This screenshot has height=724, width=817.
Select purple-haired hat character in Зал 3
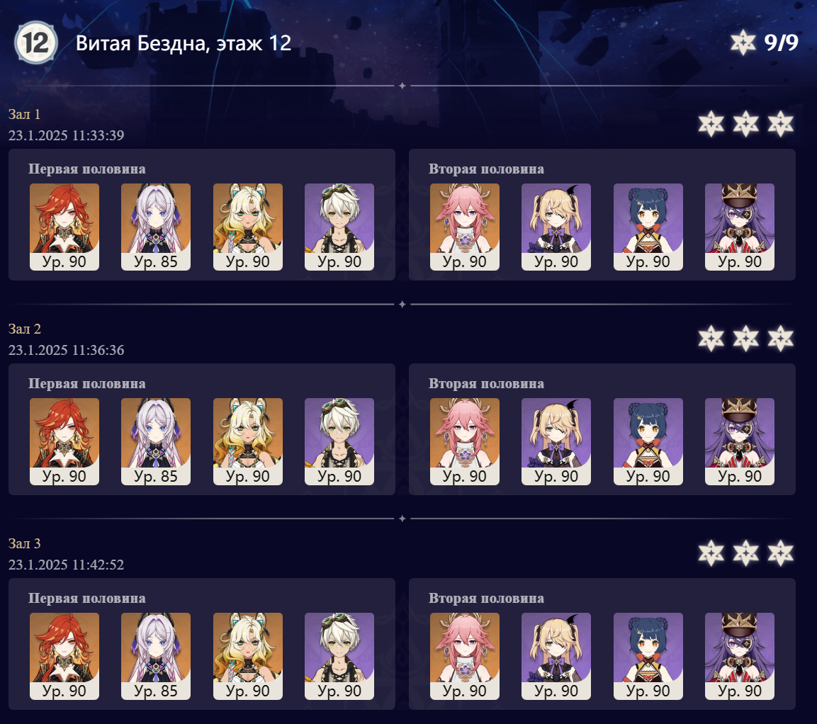[x=739, y=656]
